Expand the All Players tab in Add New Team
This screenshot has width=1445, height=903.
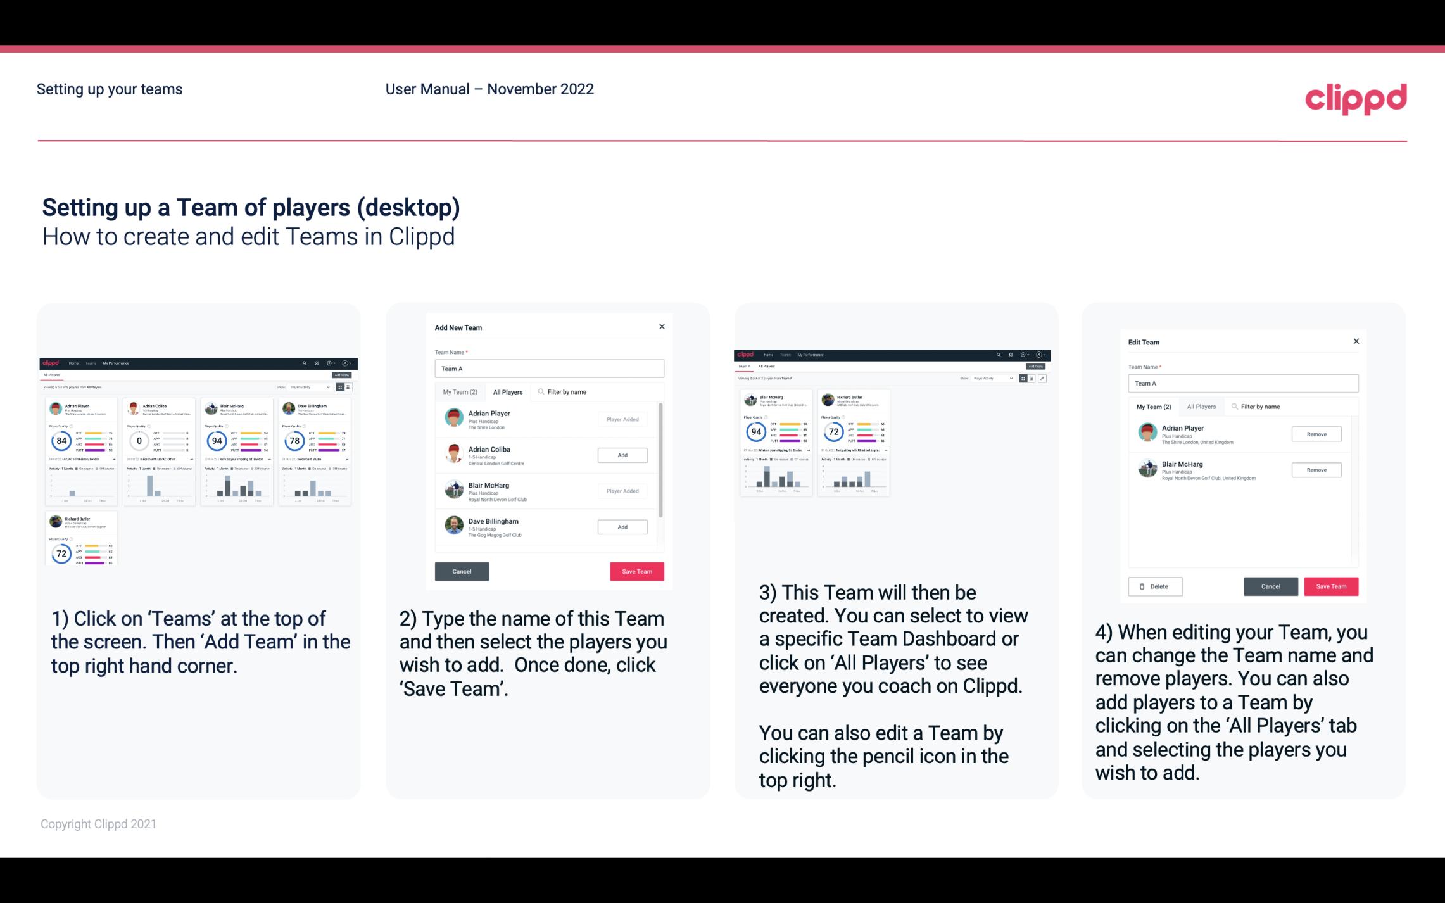coord(508,391)
